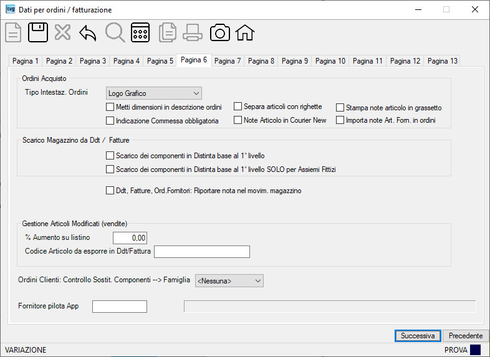490x357 pixels.
Task: Click the printer icon
Action: pyautogui.click(x=192, y=32)
